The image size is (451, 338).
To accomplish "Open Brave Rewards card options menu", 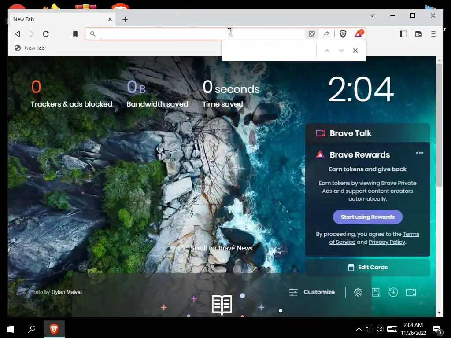I will (420, 153).
